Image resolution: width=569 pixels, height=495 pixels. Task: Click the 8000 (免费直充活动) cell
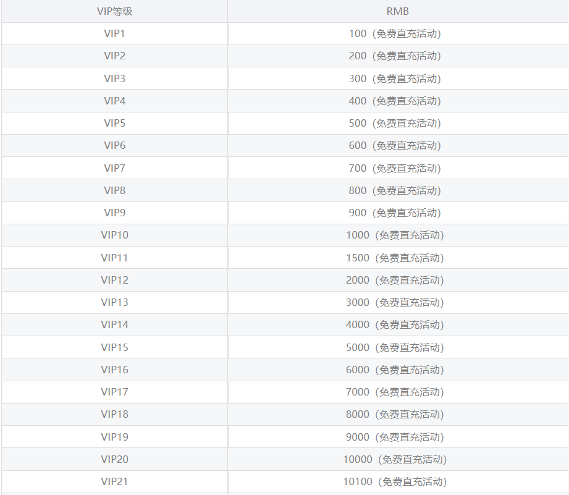coord(395,414)
